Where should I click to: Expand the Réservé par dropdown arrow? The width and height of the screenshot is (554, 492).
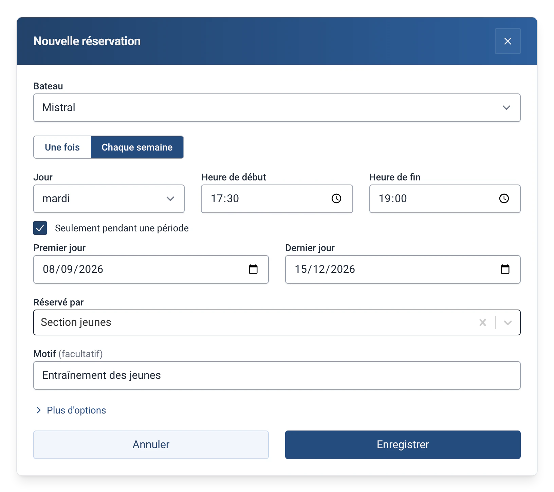pyautogui.click(x=507, y=322)
